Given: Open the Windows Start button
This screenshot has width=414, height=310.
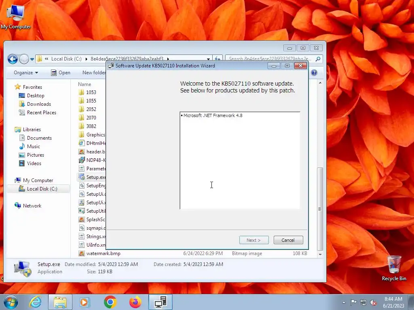Looking at the screenshot, I should [11, 302].
